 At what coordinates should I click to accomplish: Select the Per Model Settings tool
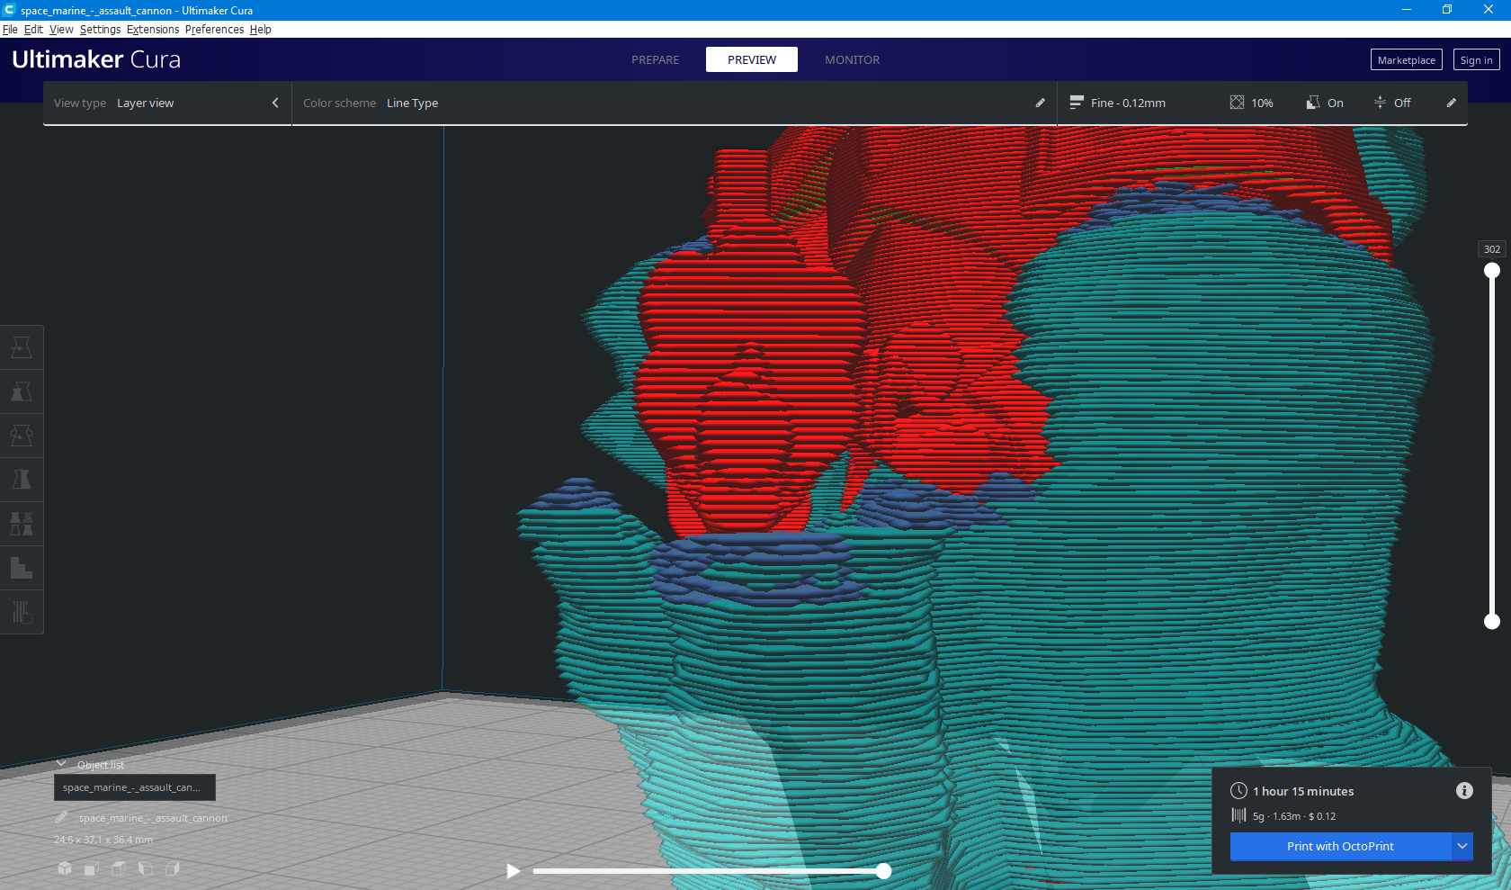click(x=22, y=524)
